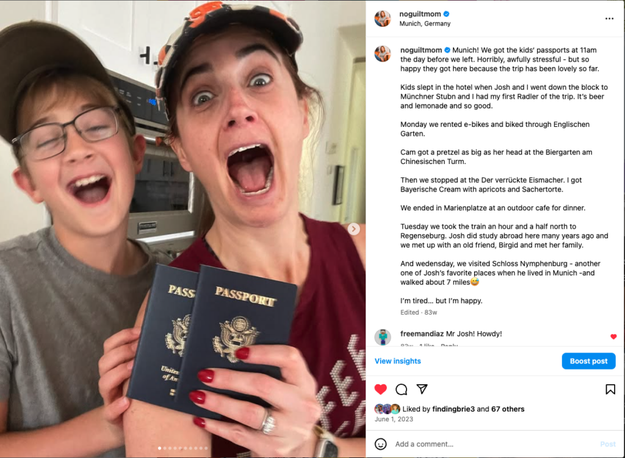This screenshot has height=458, width=625.
Task: Open Munich, Germany location link
Action: 425,24
